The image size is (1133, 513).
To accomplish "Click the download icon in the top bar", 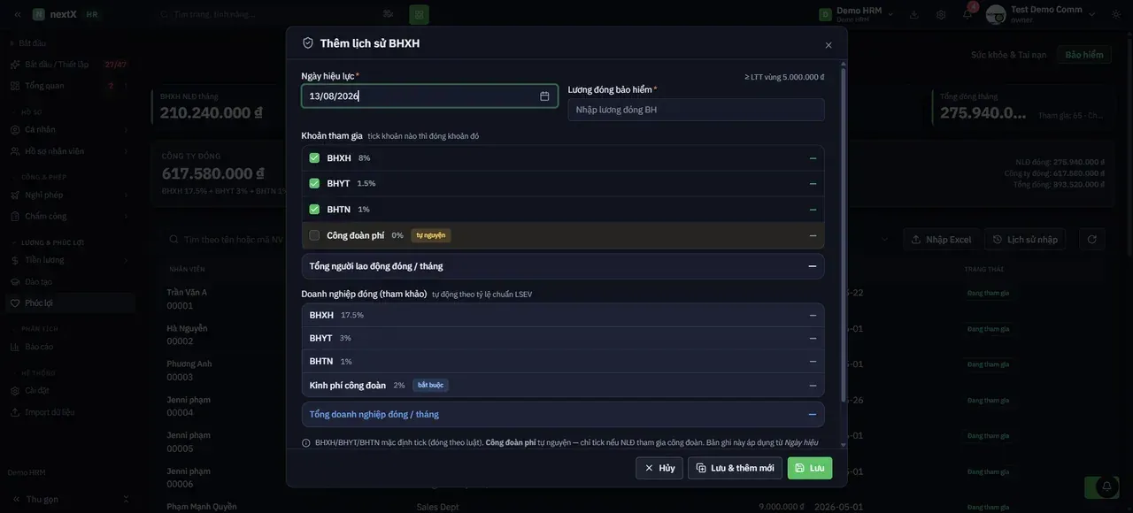I will coord(914,14).
